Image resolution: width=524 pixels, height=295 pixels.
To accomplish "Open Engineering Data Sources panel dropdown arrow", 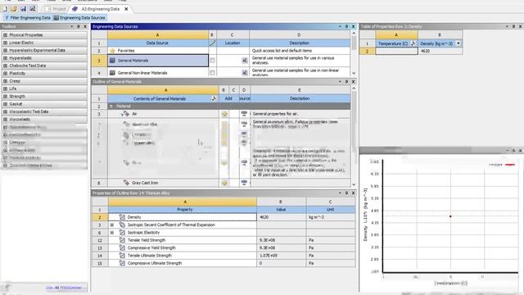I will click(340, 26).
